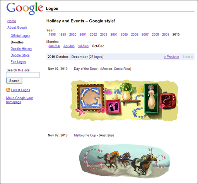The width and height of the screenshot is (198, 184).
Task: Open the About Google link
Action: [17, 27]
